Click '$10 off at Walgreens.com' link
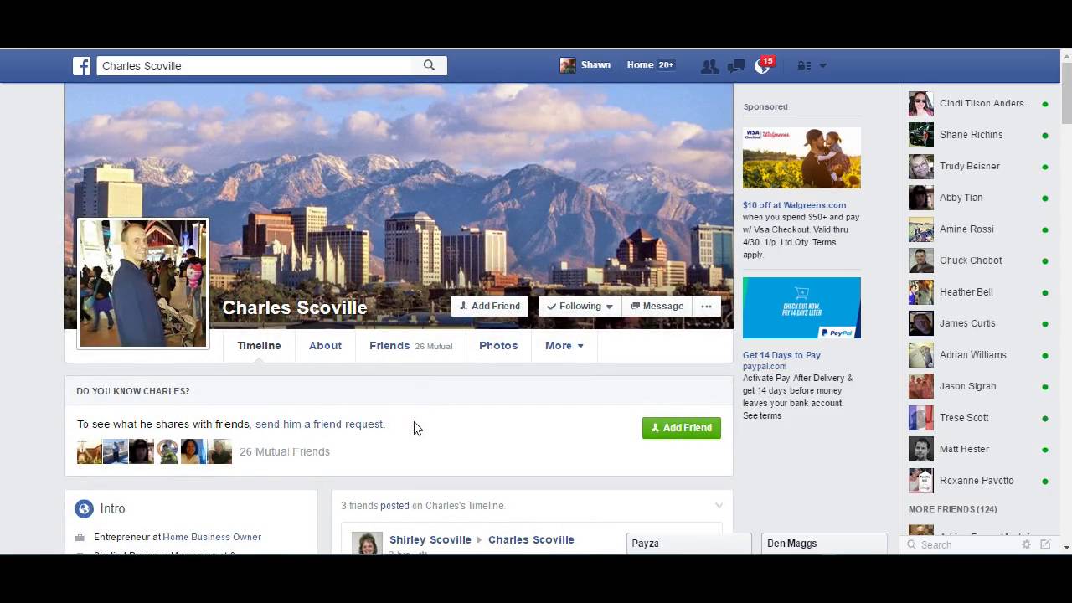Image resolution: width=1072 pixels, height=603 pixels. pyautogui.click(x=794, y=204)
